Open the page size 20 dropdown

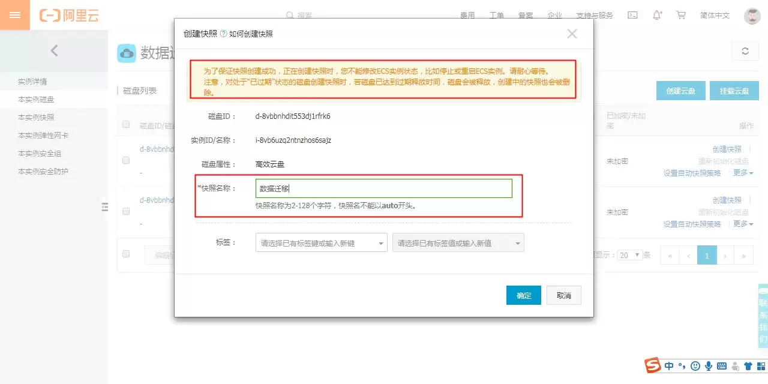[x=630, y=255]
